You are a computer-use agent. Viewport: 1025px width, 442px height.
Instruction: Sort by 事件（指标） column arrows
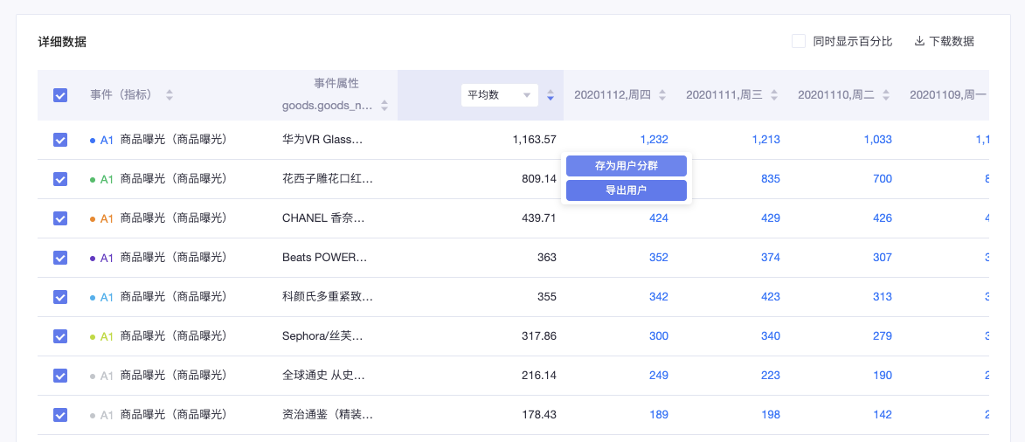tap(170, 95)
